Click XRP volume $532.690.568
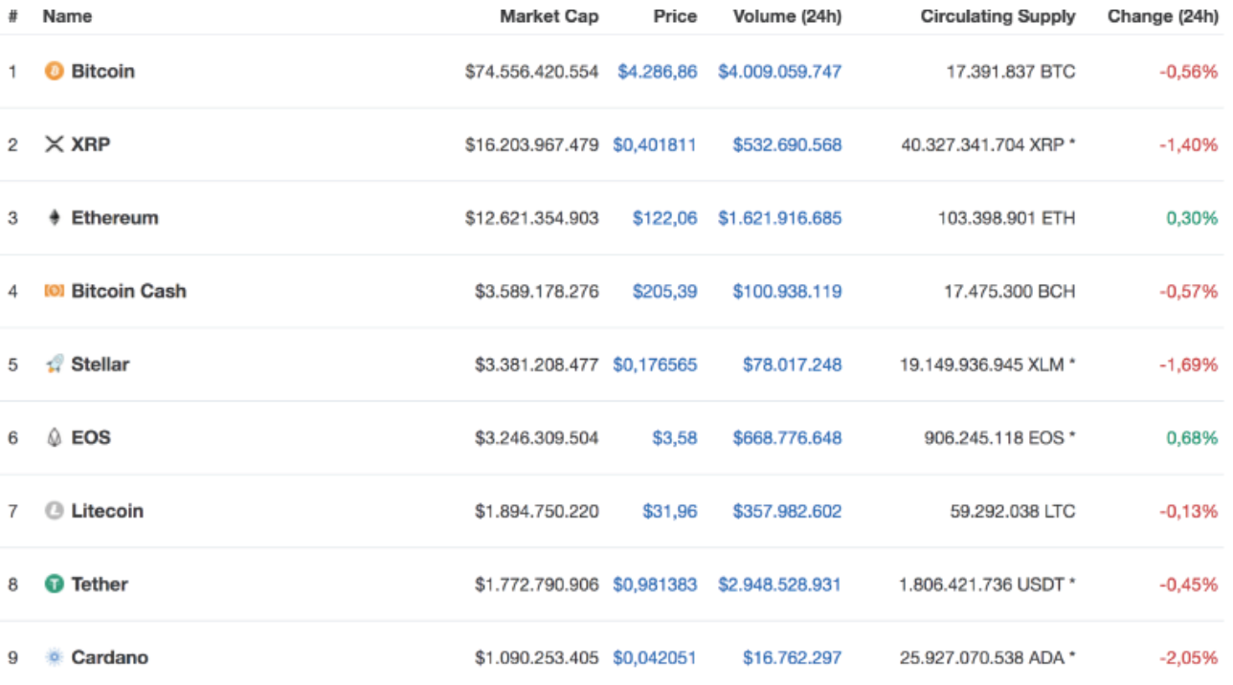The image size is (1233, 685). pos(787,144)
